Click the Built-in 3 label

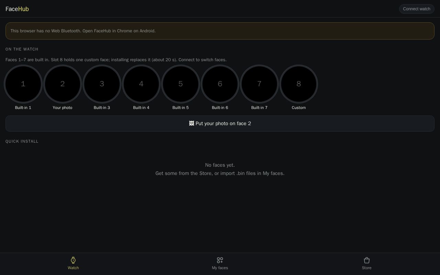[102, 108]
